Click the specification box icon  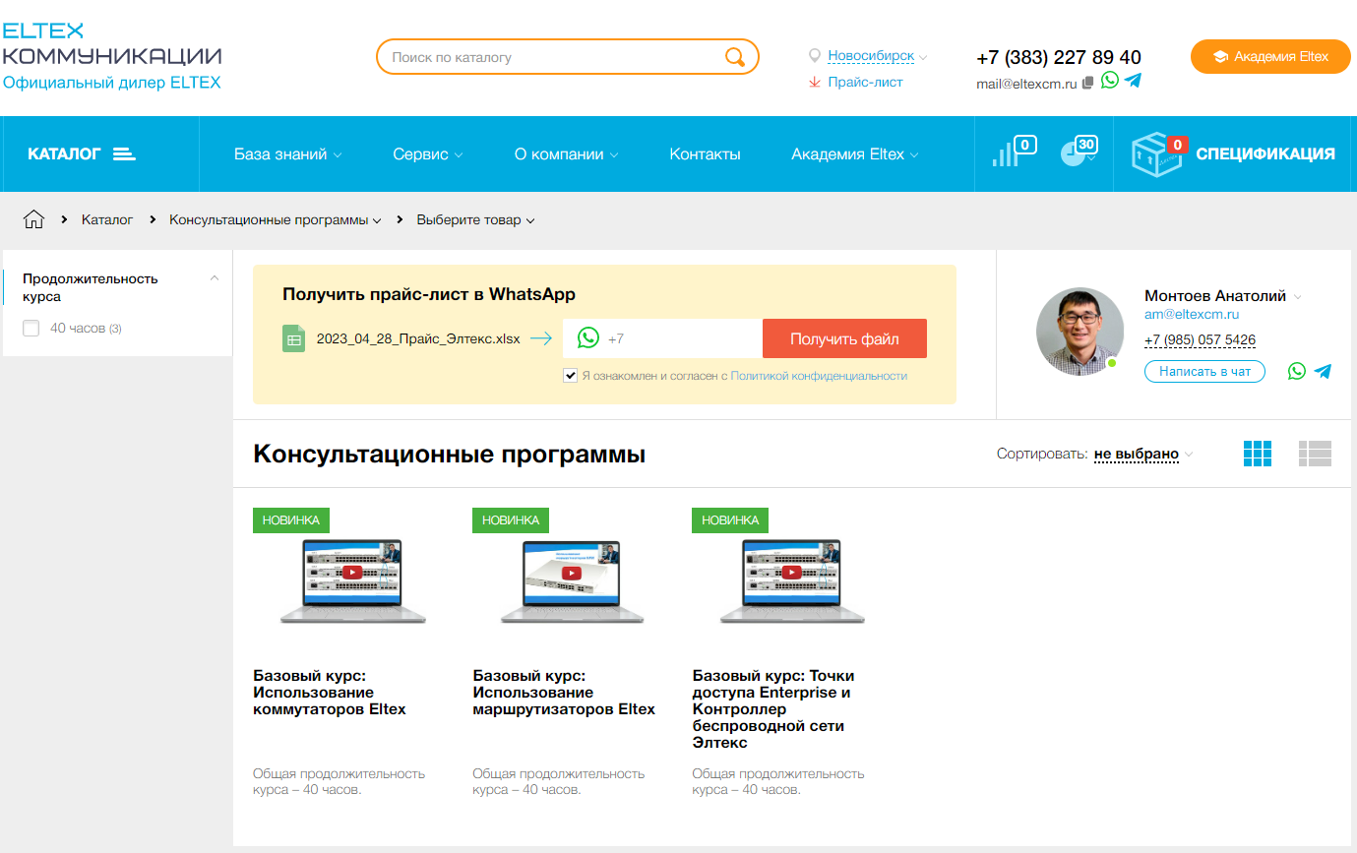[1158, 154]
